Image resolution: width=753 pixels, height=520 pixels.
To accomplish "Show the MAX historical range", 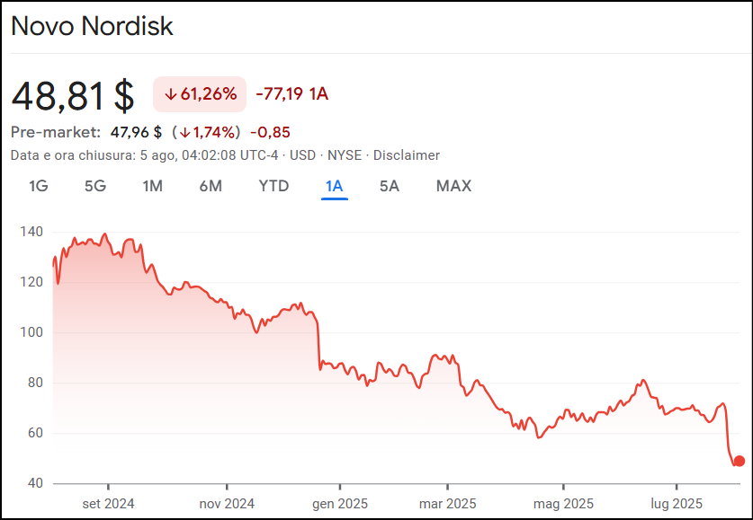I will (453, 186).
